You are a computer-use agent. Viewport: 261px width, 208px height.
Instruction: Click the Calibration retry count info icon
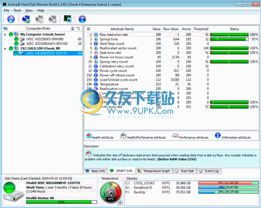pos(96,66)
